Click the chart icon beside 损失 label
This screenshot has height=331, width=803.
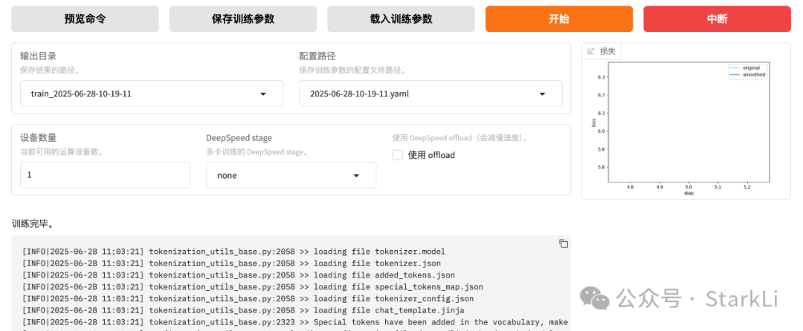[x=591, y=51]
